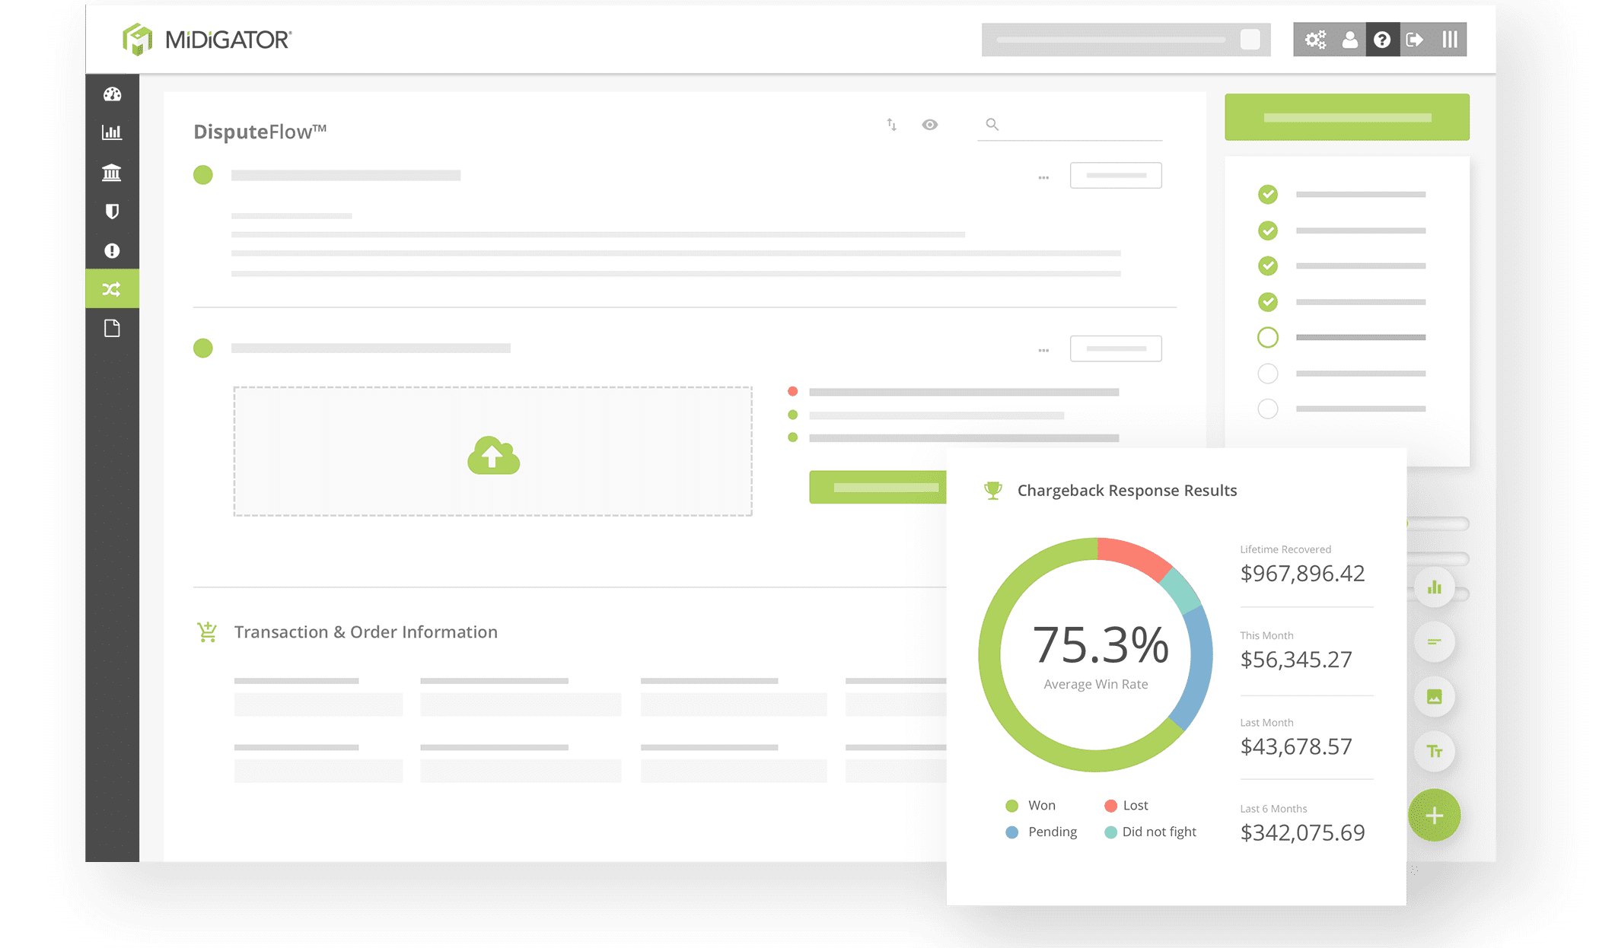Click the Won legend dot
The width and height of the screenshot is (1615, 948).
[x=1012, y=806]
